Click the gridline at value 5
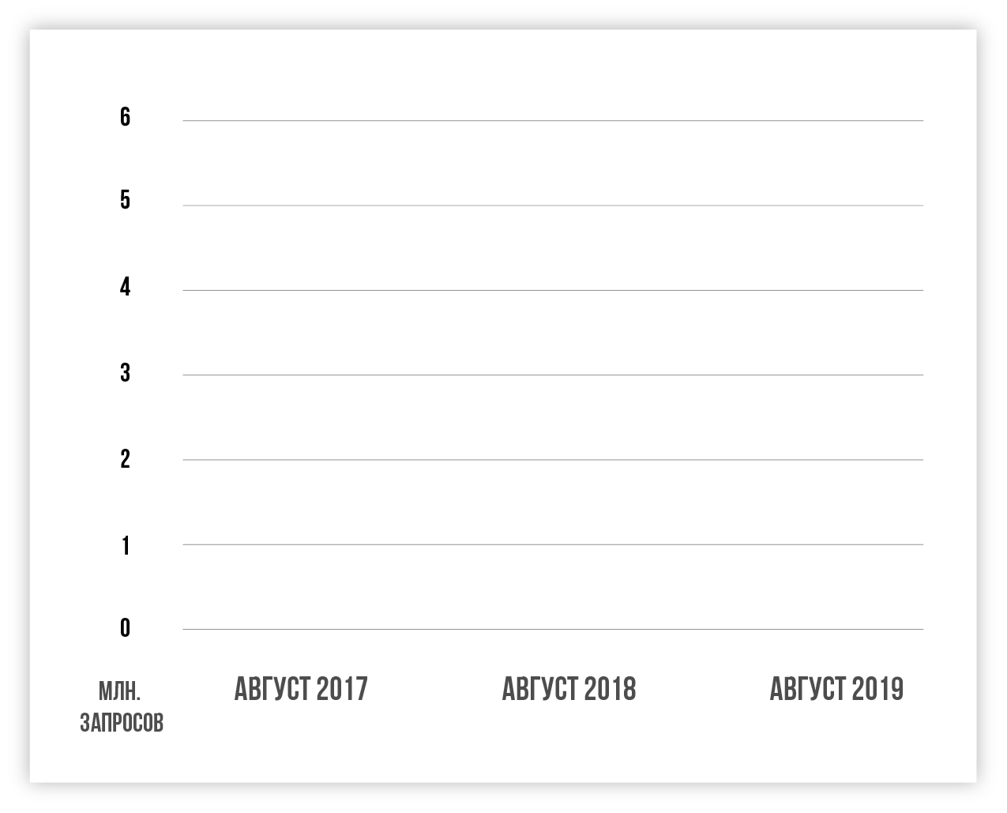Image resolution: width=1007 pixels, height=813 pixels. [553, 205]
